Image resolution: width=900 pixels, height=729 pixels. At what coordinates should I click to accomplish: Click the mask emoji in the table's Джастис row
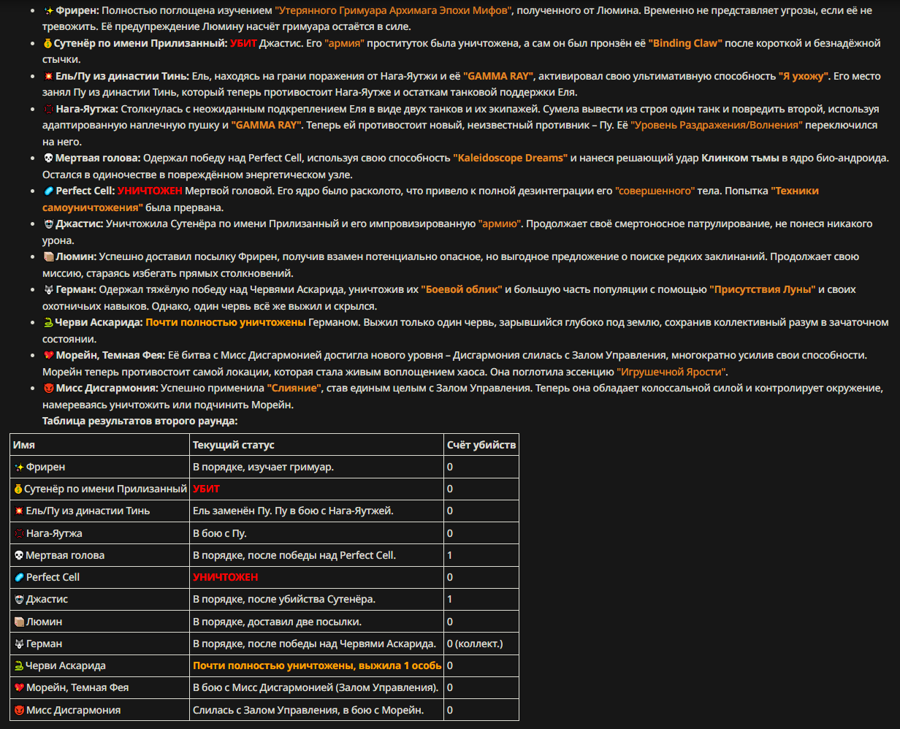19,600
